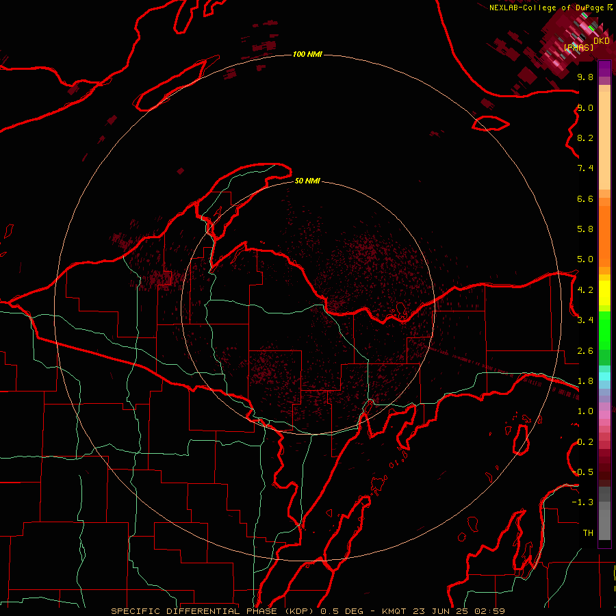The image size is (616, 616).
Task: Click the 0.2 value on the scale
Action: 585,442
